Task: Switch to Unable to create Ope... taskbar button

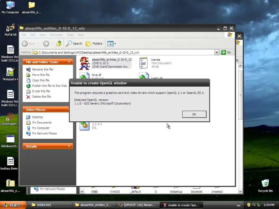Action: click(x=181, y=205)
